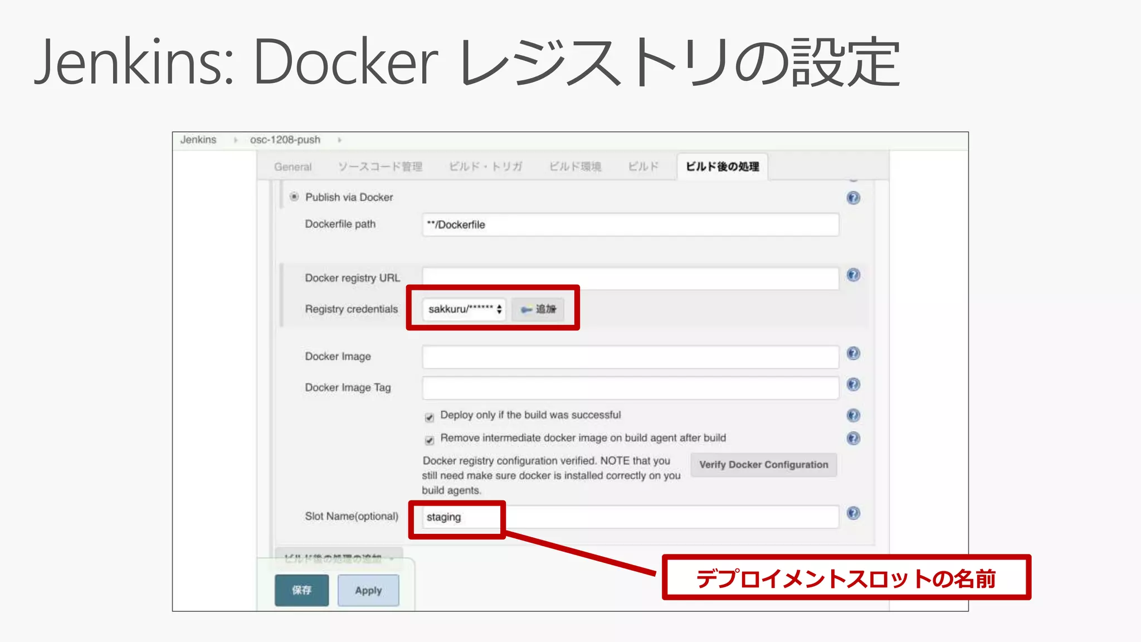
Task: Switch to the ビルド tab
Action: pos(643,167)
